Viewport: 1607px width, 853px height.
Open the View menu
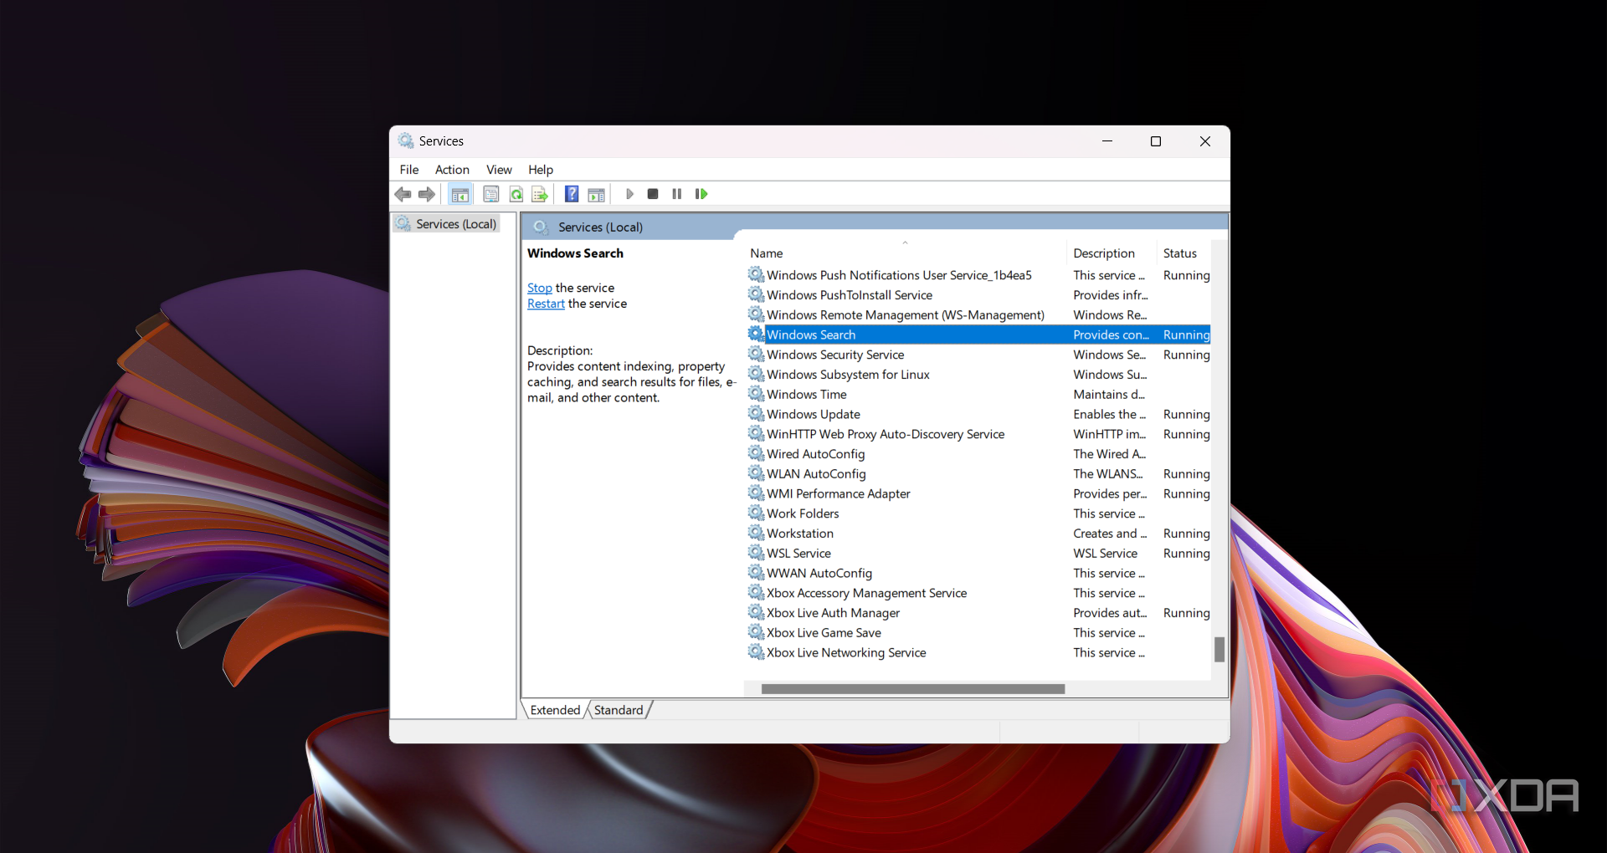[x=499, y=170]
